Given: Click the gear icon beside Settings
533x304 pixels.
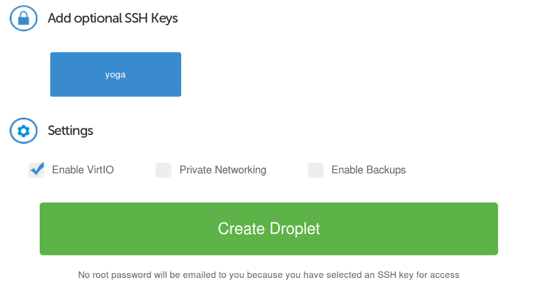Looking at the screenshot, I should [24, 131].
